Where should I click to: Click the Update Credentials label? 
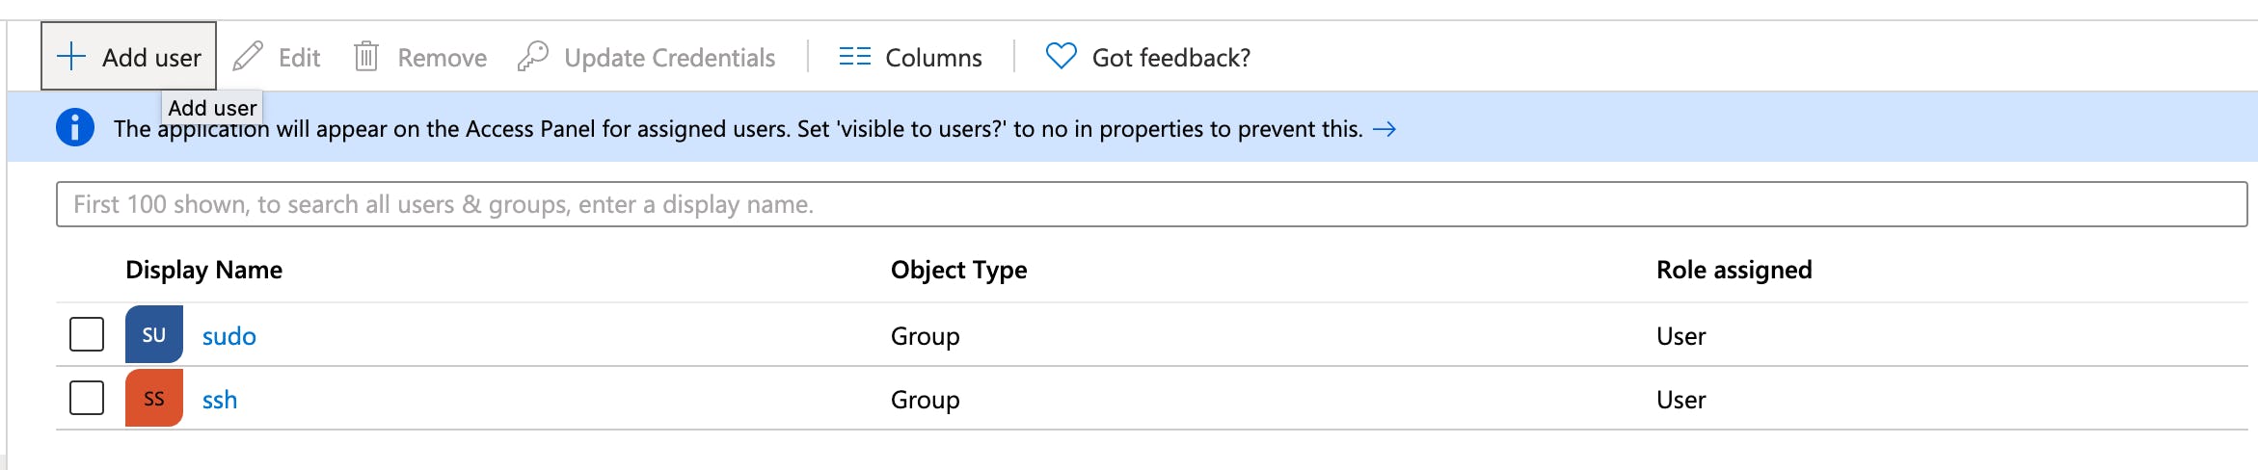coord(669,58)
